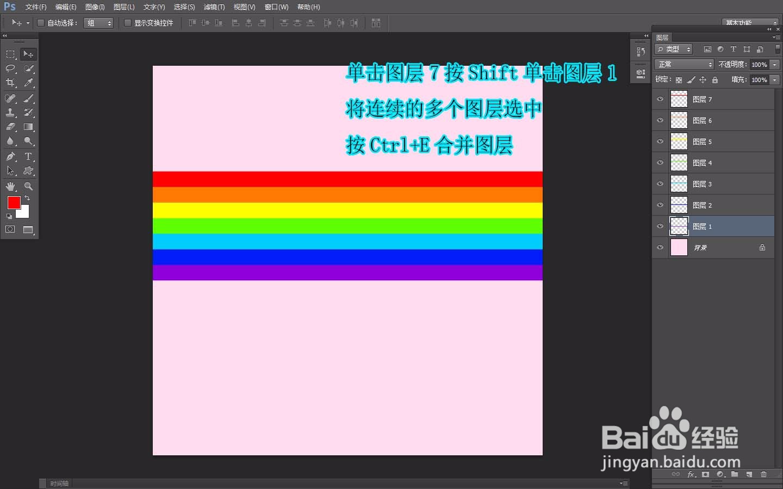Click the lock all icon in Layers panel
The height and width of the screenshot is (489, 783).
click(x=715, y=79)
